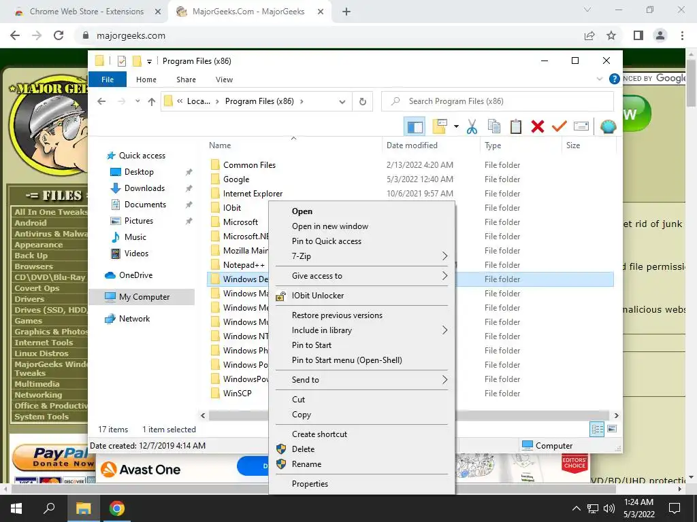Open the File ribbon tab
The image size is (697, 522).
108,80
